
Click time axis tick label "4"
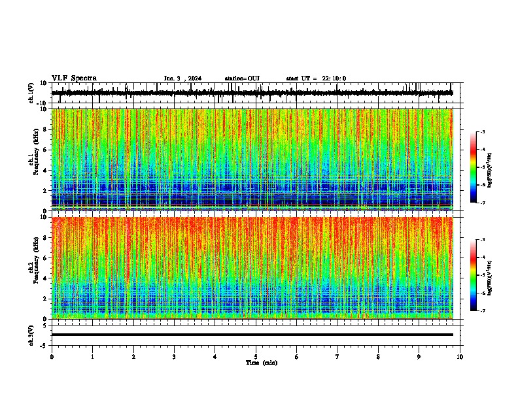[x=215, y=357]
